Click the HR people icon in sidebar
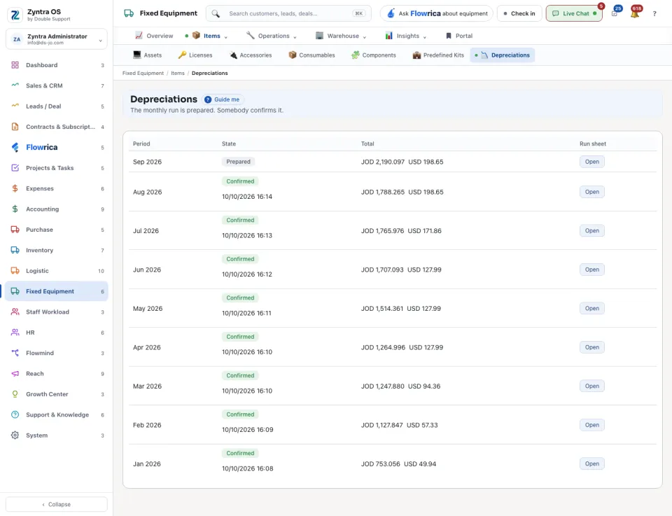The image size is (672, 516). pyautogui.click(x=15, y=333)
